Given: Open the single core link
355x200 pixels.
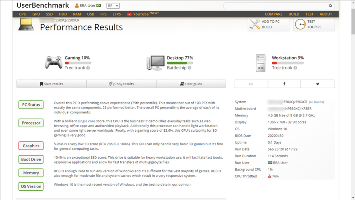Looking at the screenshot, I should pos(86,121).
